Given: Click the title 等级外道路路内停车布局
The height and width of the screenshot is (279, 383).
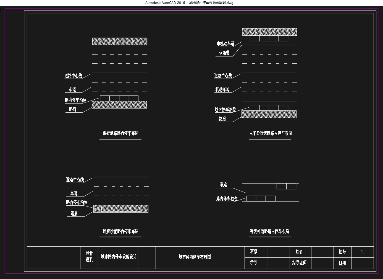Looking at the screenshot, I should (269, 231).
